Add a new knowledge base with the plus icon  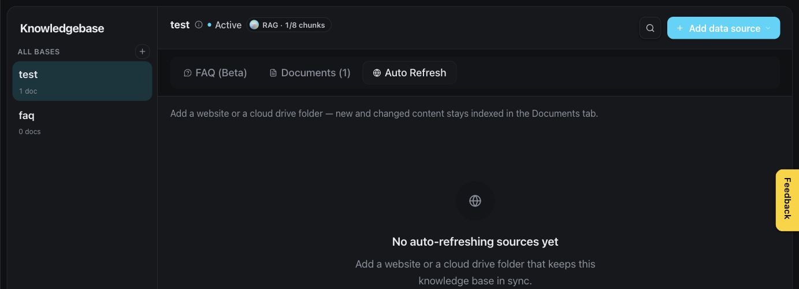coord(142,51)
